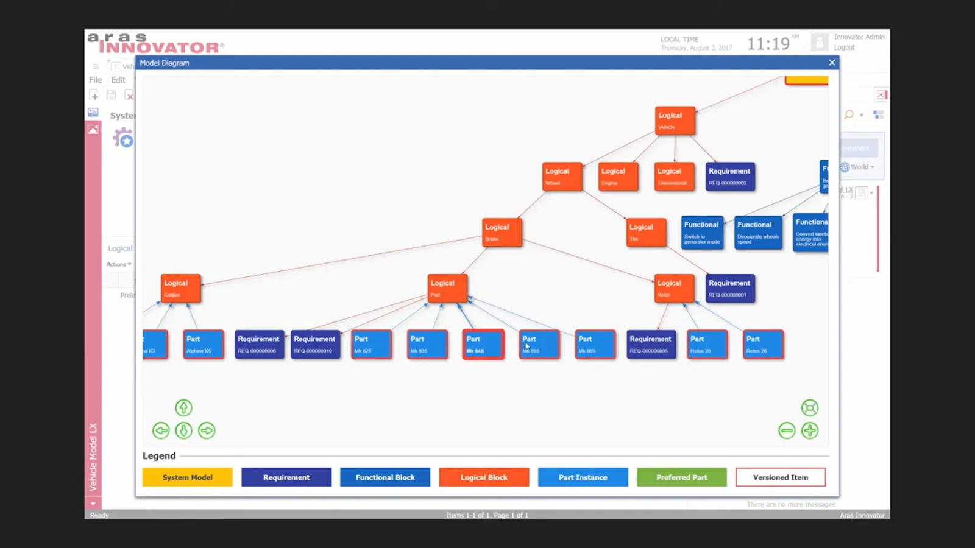Click the gear icon in the left panel
975x548 pixels.
(122, 138)
